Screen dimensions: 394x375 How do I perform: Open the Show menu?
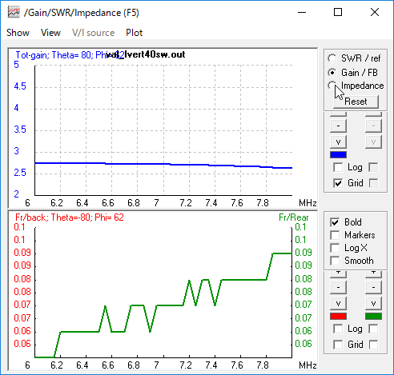pyautogui.click(x=18, y=33)
